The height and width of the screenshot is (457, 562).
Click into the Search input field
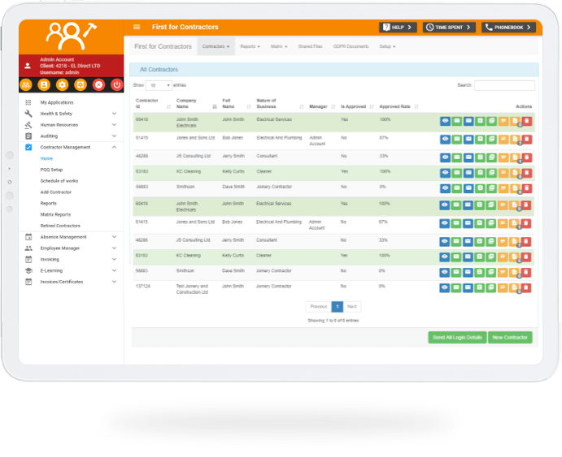pyautogui.click(x=504, y=85)
